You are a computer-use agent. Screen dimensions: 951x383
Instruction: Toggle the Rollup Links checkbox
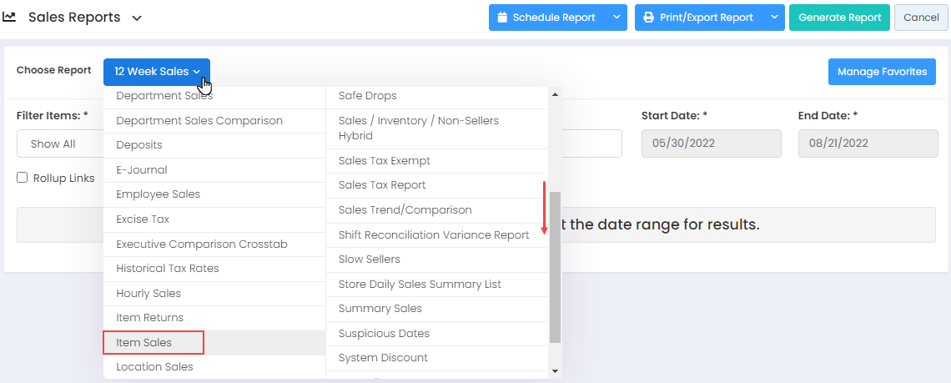(x=23, y=178)
